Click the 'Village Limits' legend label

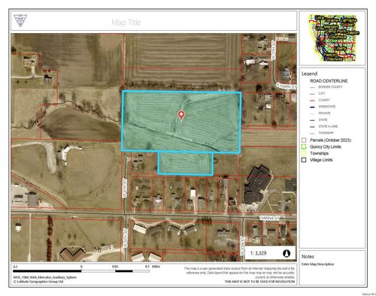coord(321,160)
